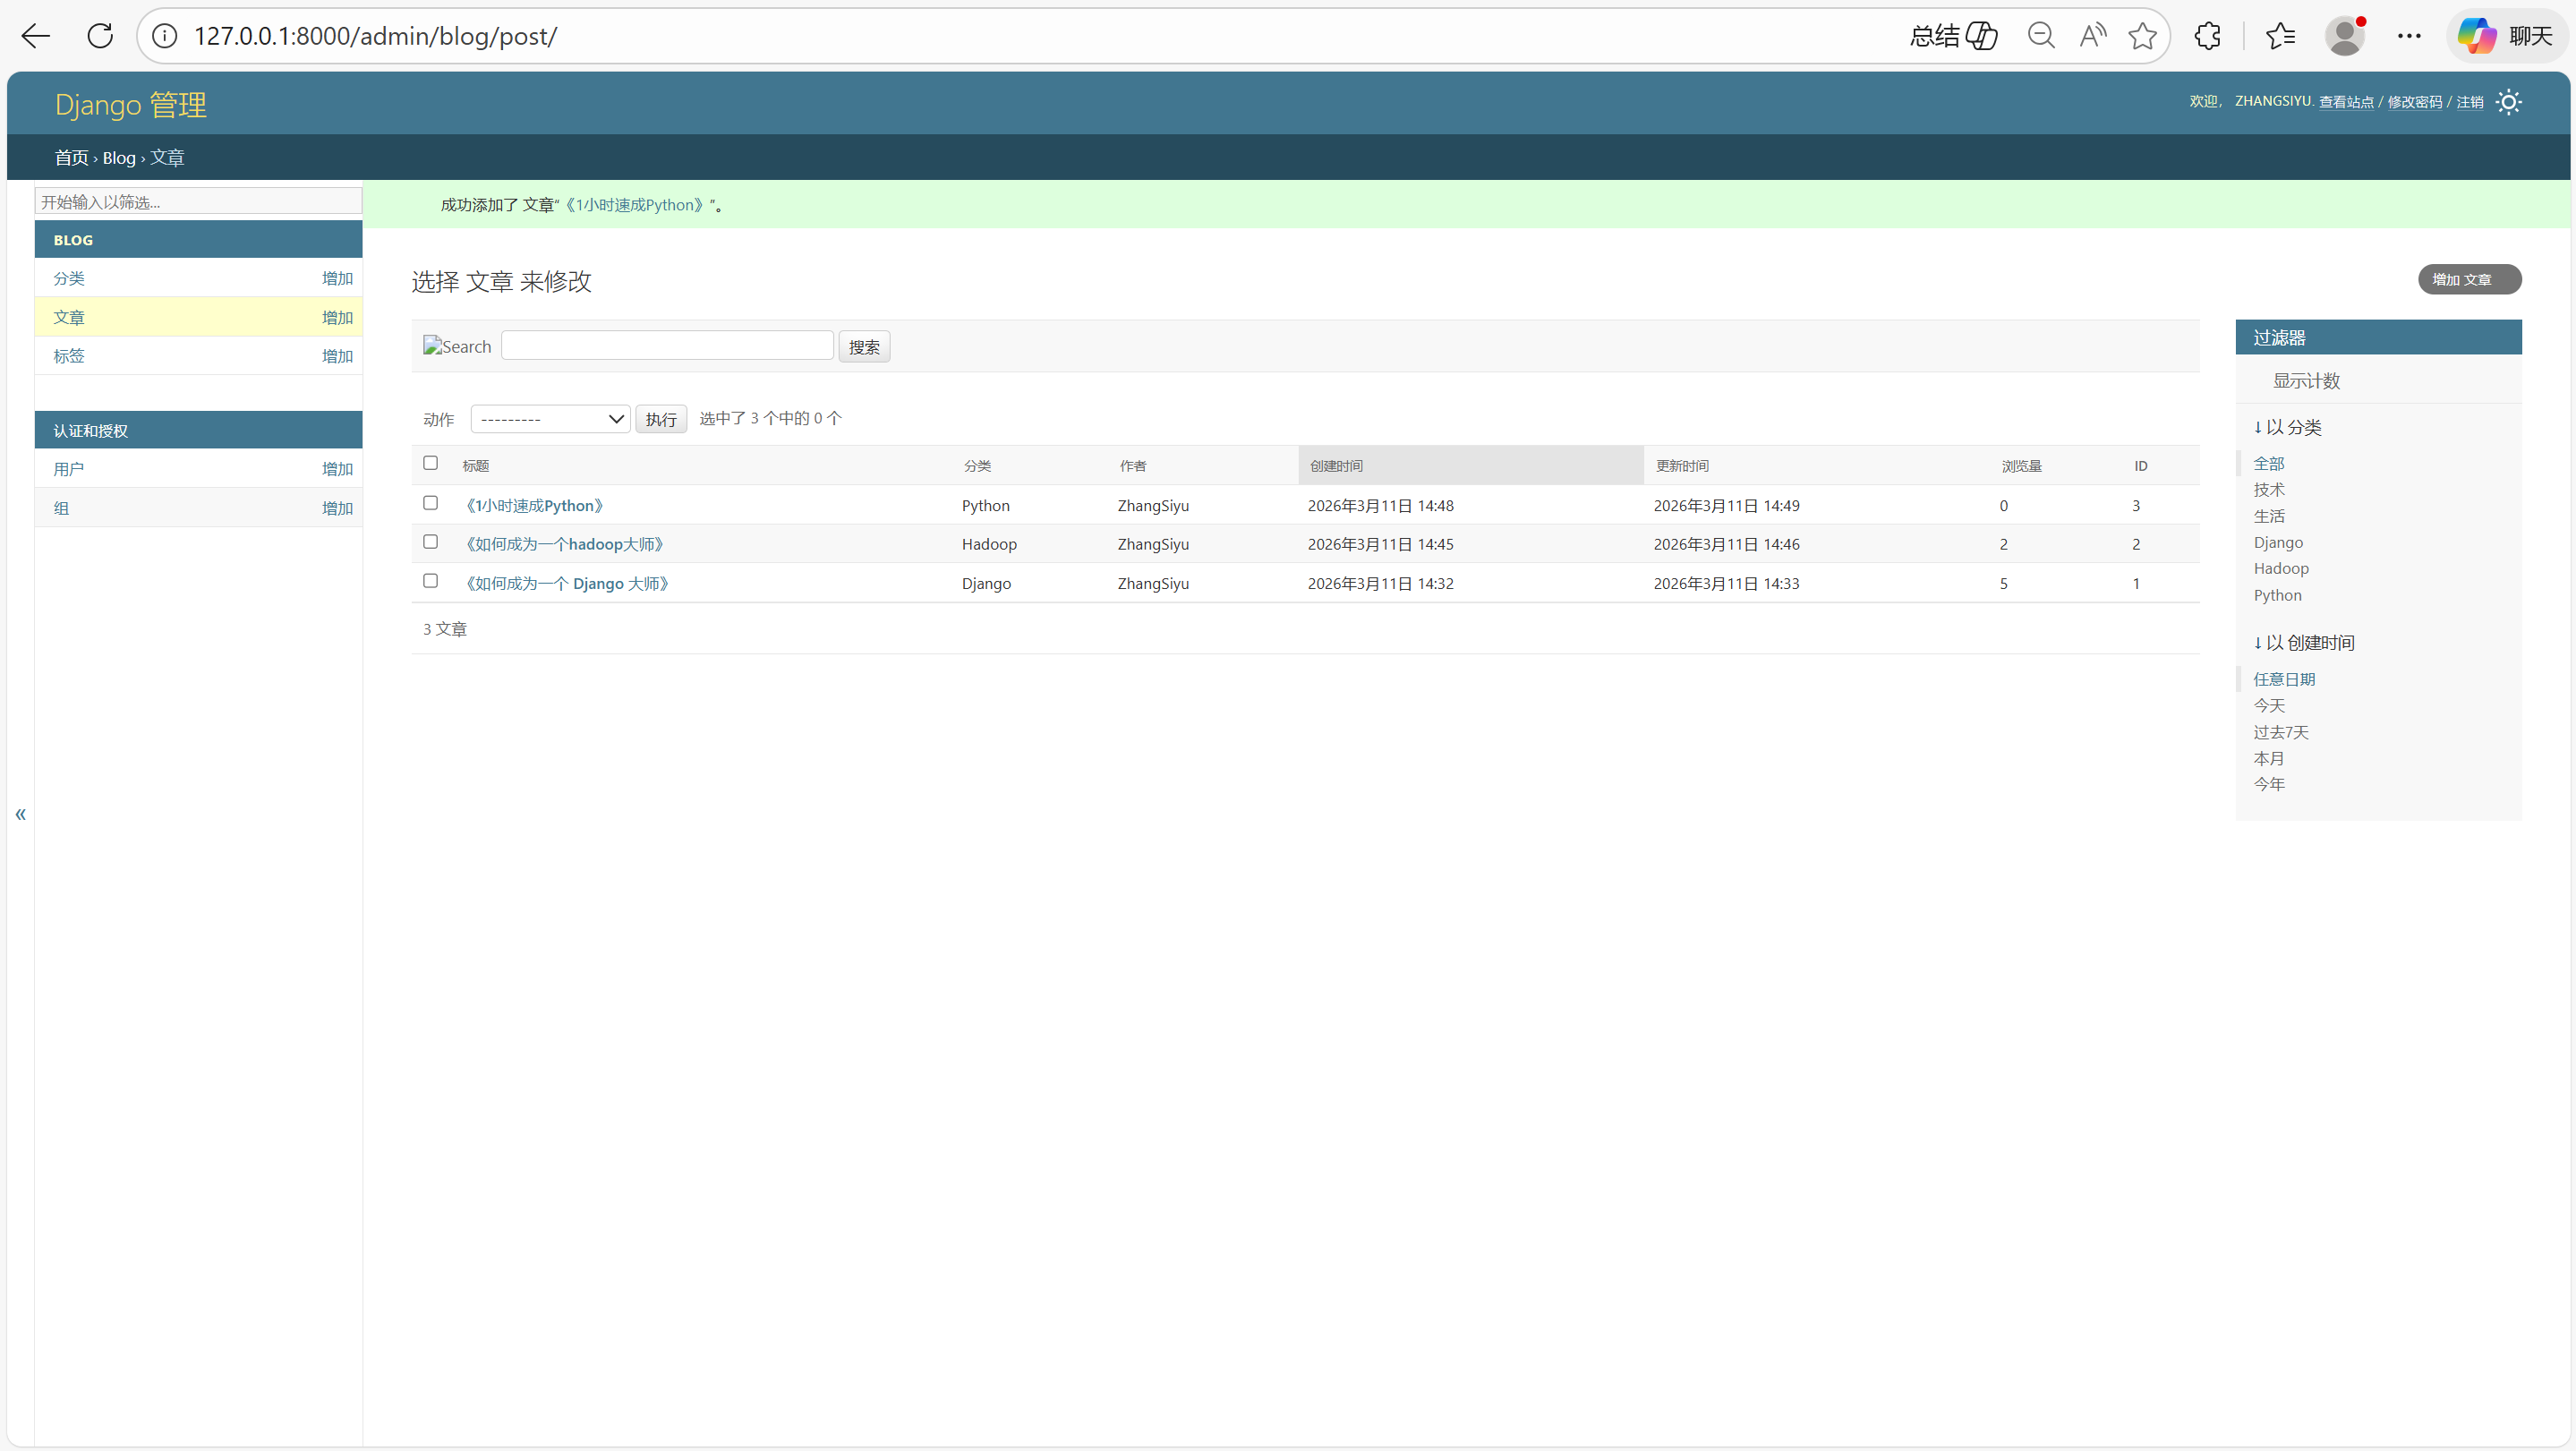
Task: Collapse the 以 分类 filter section
Action: coord(2287,427)
